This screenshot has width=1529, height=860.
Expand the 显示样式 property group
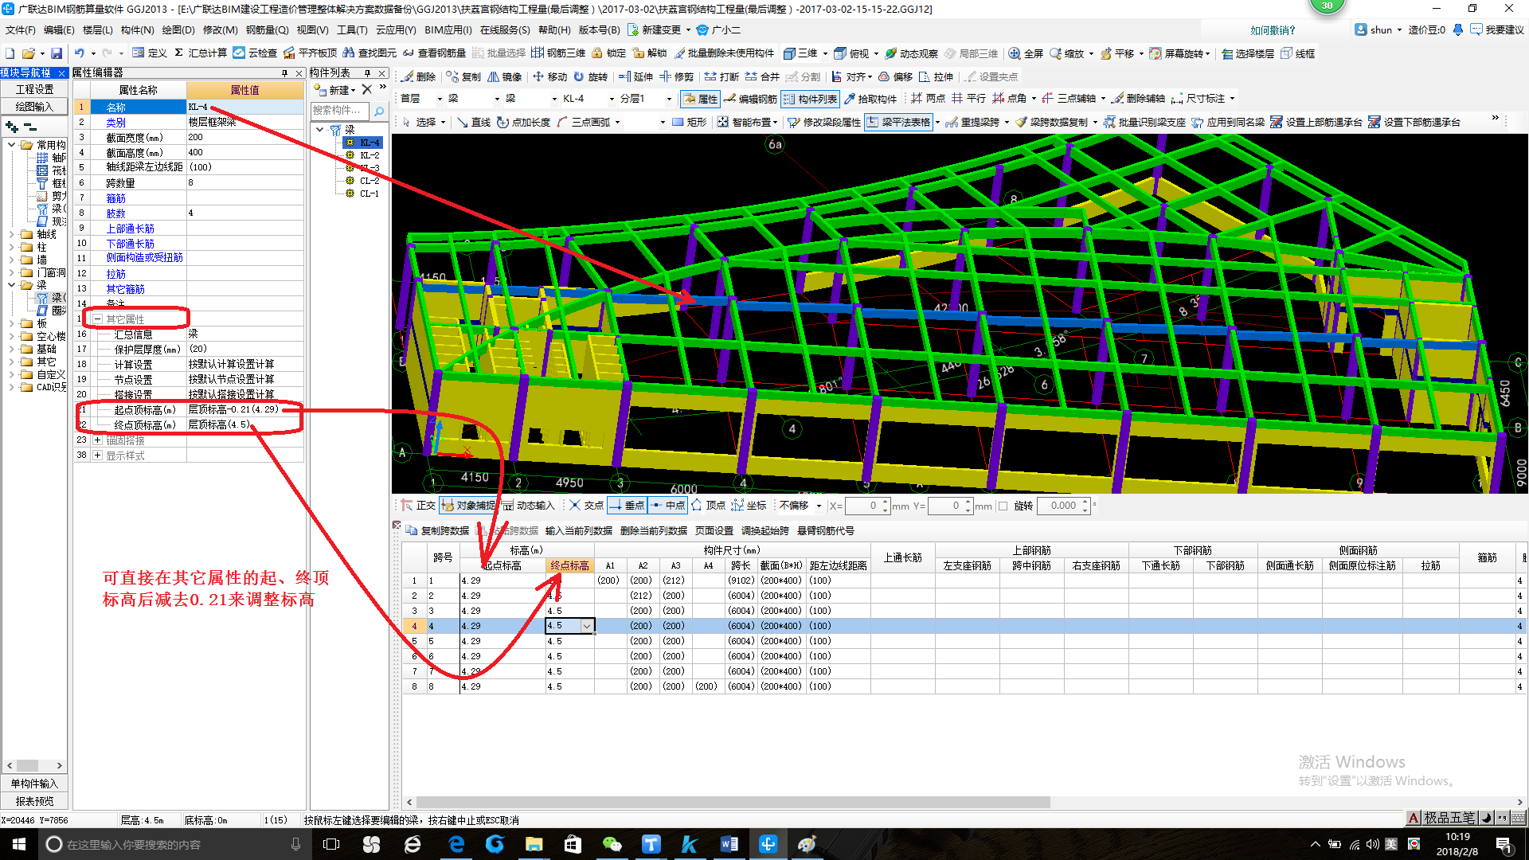point(98,455)
